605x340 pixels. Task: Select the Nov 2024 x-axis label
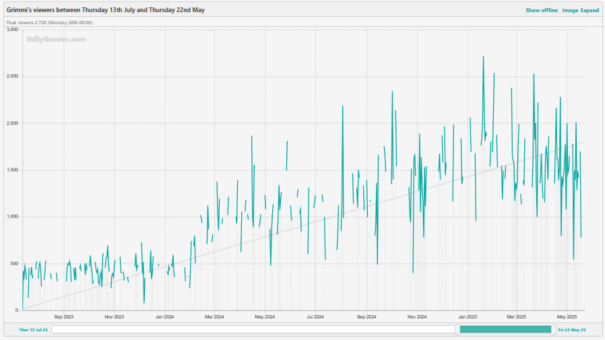coord(417,316)
